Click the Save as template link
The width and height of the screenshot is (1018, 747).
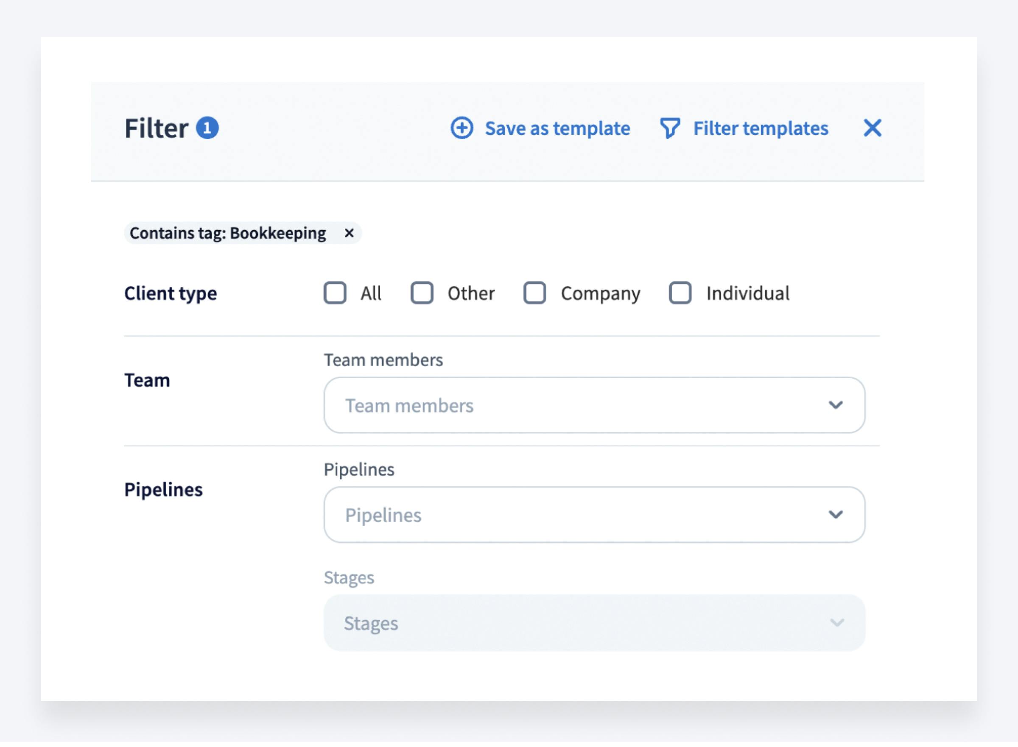point(557,128)
